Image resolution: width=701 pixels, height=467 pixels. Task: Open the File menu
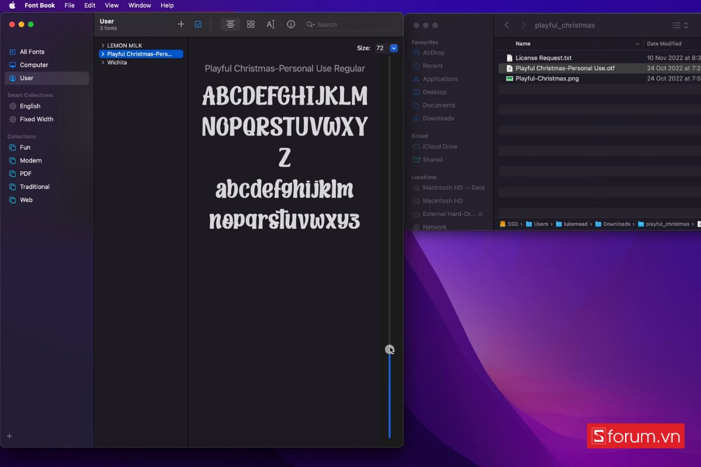tap(70, 5)
